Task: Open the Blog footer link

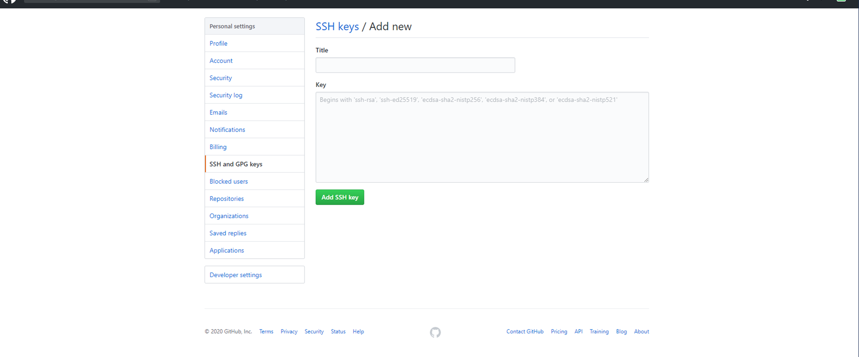Action: (x=621, y=332)
